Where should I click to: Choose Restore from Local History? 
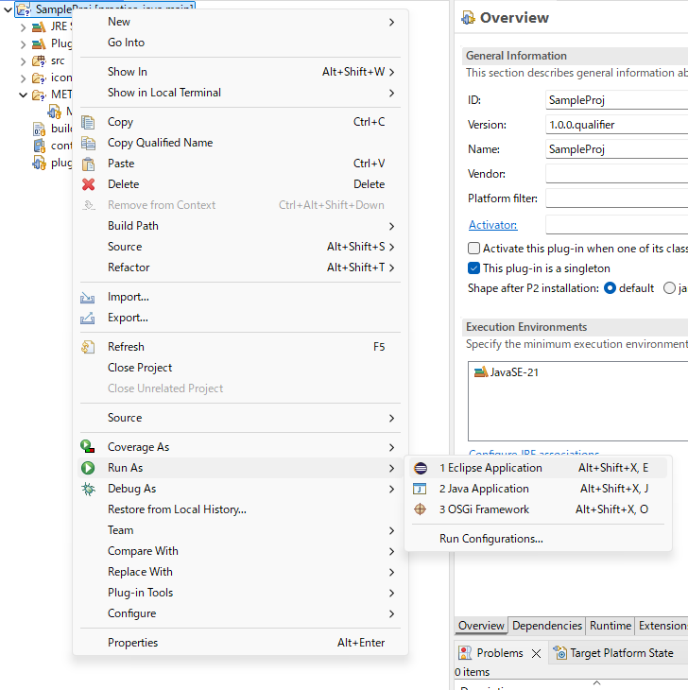(x=240, y=509)
